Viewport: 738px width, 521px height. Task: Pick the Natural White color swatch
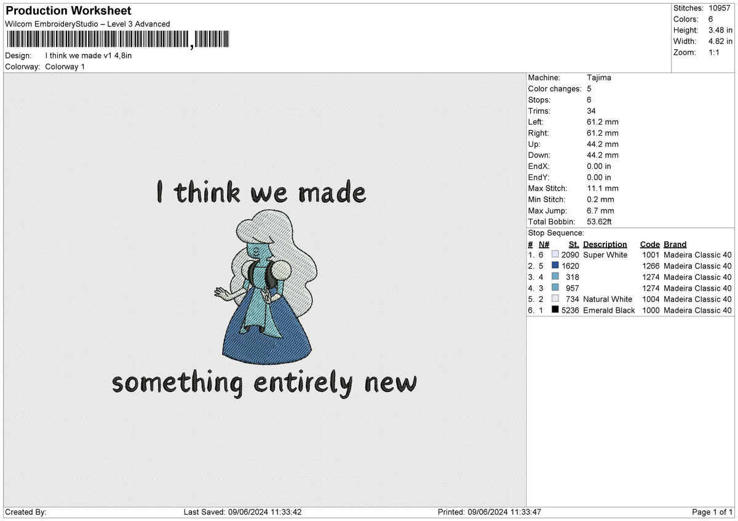pyautogui.click(x=555, y=299)
